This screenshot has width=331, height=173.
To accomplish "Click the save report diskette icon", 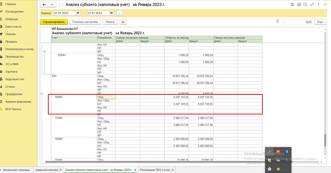I will point(293,4).
